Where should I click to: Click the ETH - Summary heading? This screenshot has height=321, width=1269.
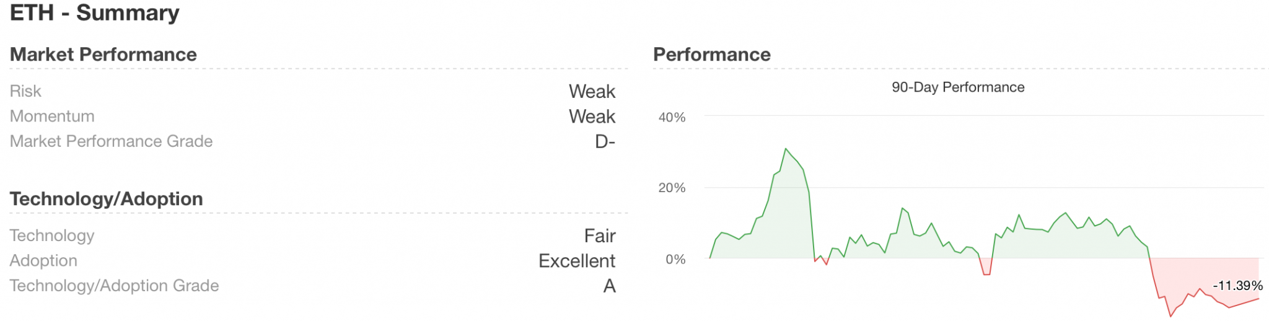[x=94, y=12]
